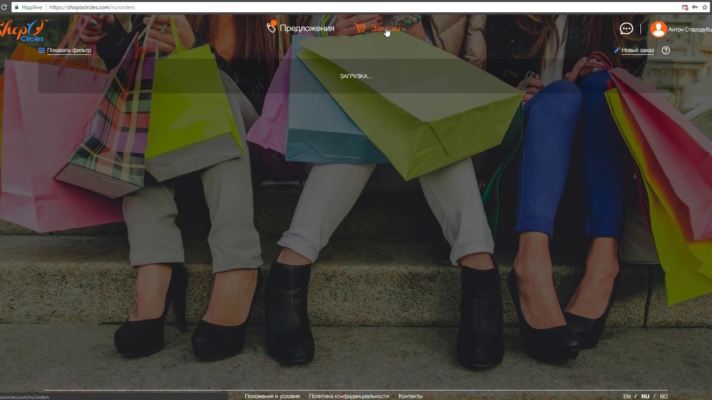Open the help question mark icon
712x400 pixels.
[666, 51]
